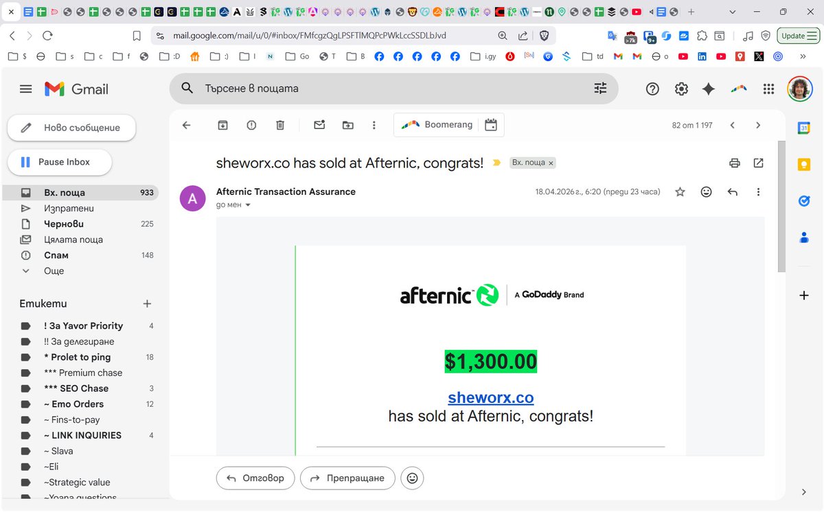
Task: Open Gmail support help icon
Action: pyautogui.click(x=652, y=89)
